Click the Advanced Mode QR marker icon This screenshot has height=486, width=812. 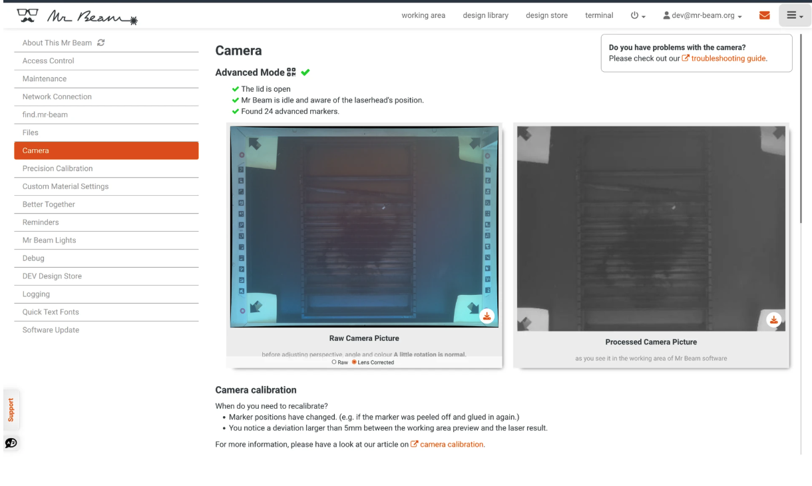292,72
